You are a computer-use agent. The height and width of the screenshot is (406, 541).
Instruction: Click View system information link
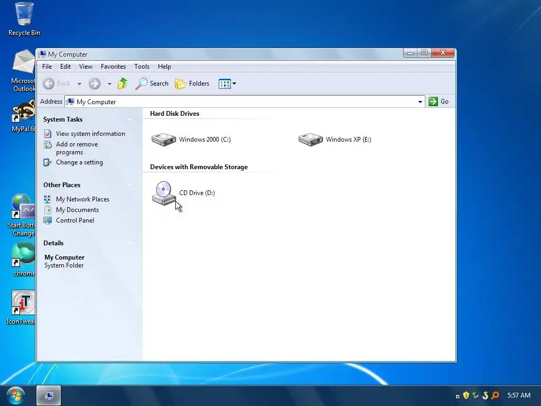90,134
